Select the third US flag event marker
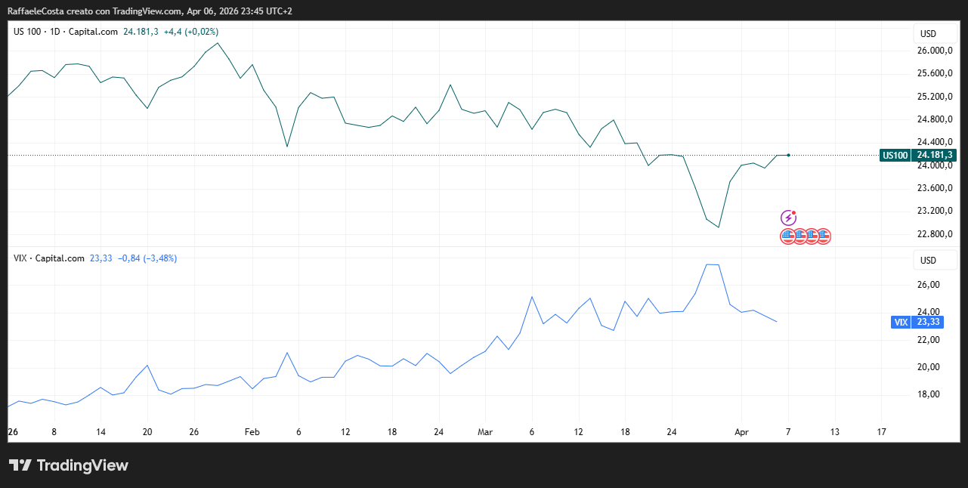Viewport: 968px width, 488px height. (x=812, y=236)
